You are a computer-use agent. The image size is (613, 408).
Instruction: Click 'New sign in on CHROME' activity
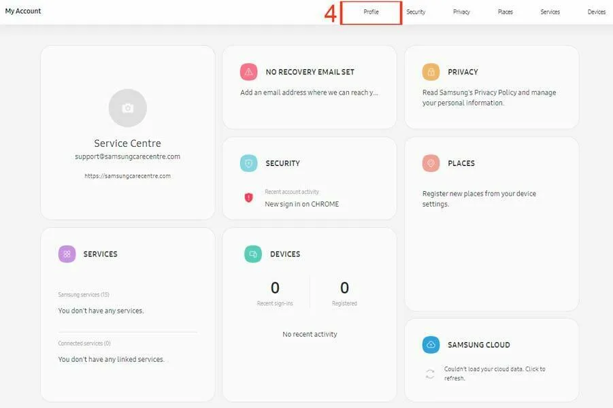tap(302, 204)
